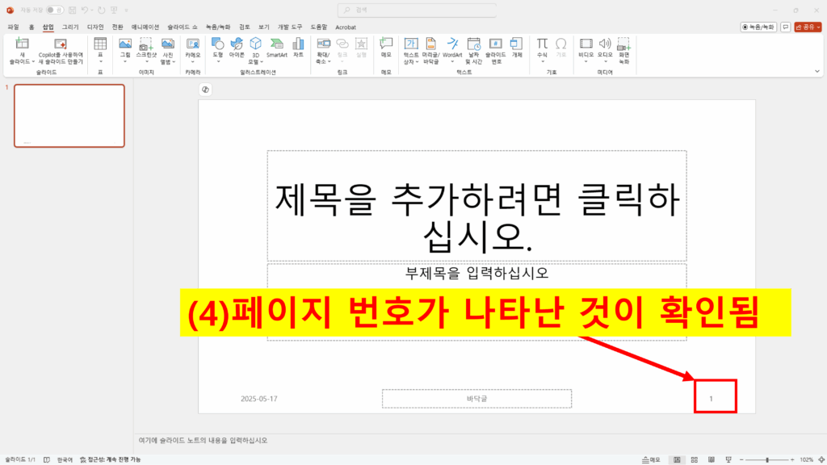Toggle the AutoSave (자동 저장) switch
Viewport: 827px width, 465px height.
54,10
